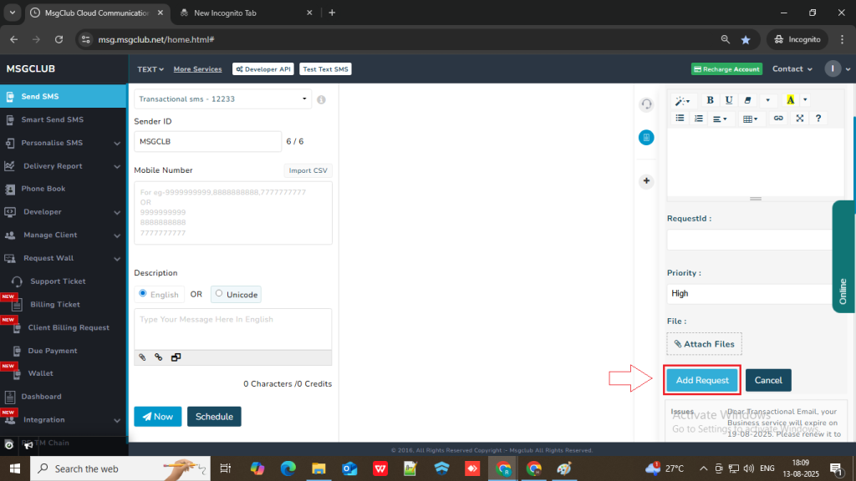Viewport: 856px width, 481px height.
Task: Click the RequestId input field
Action: (749, 240)
